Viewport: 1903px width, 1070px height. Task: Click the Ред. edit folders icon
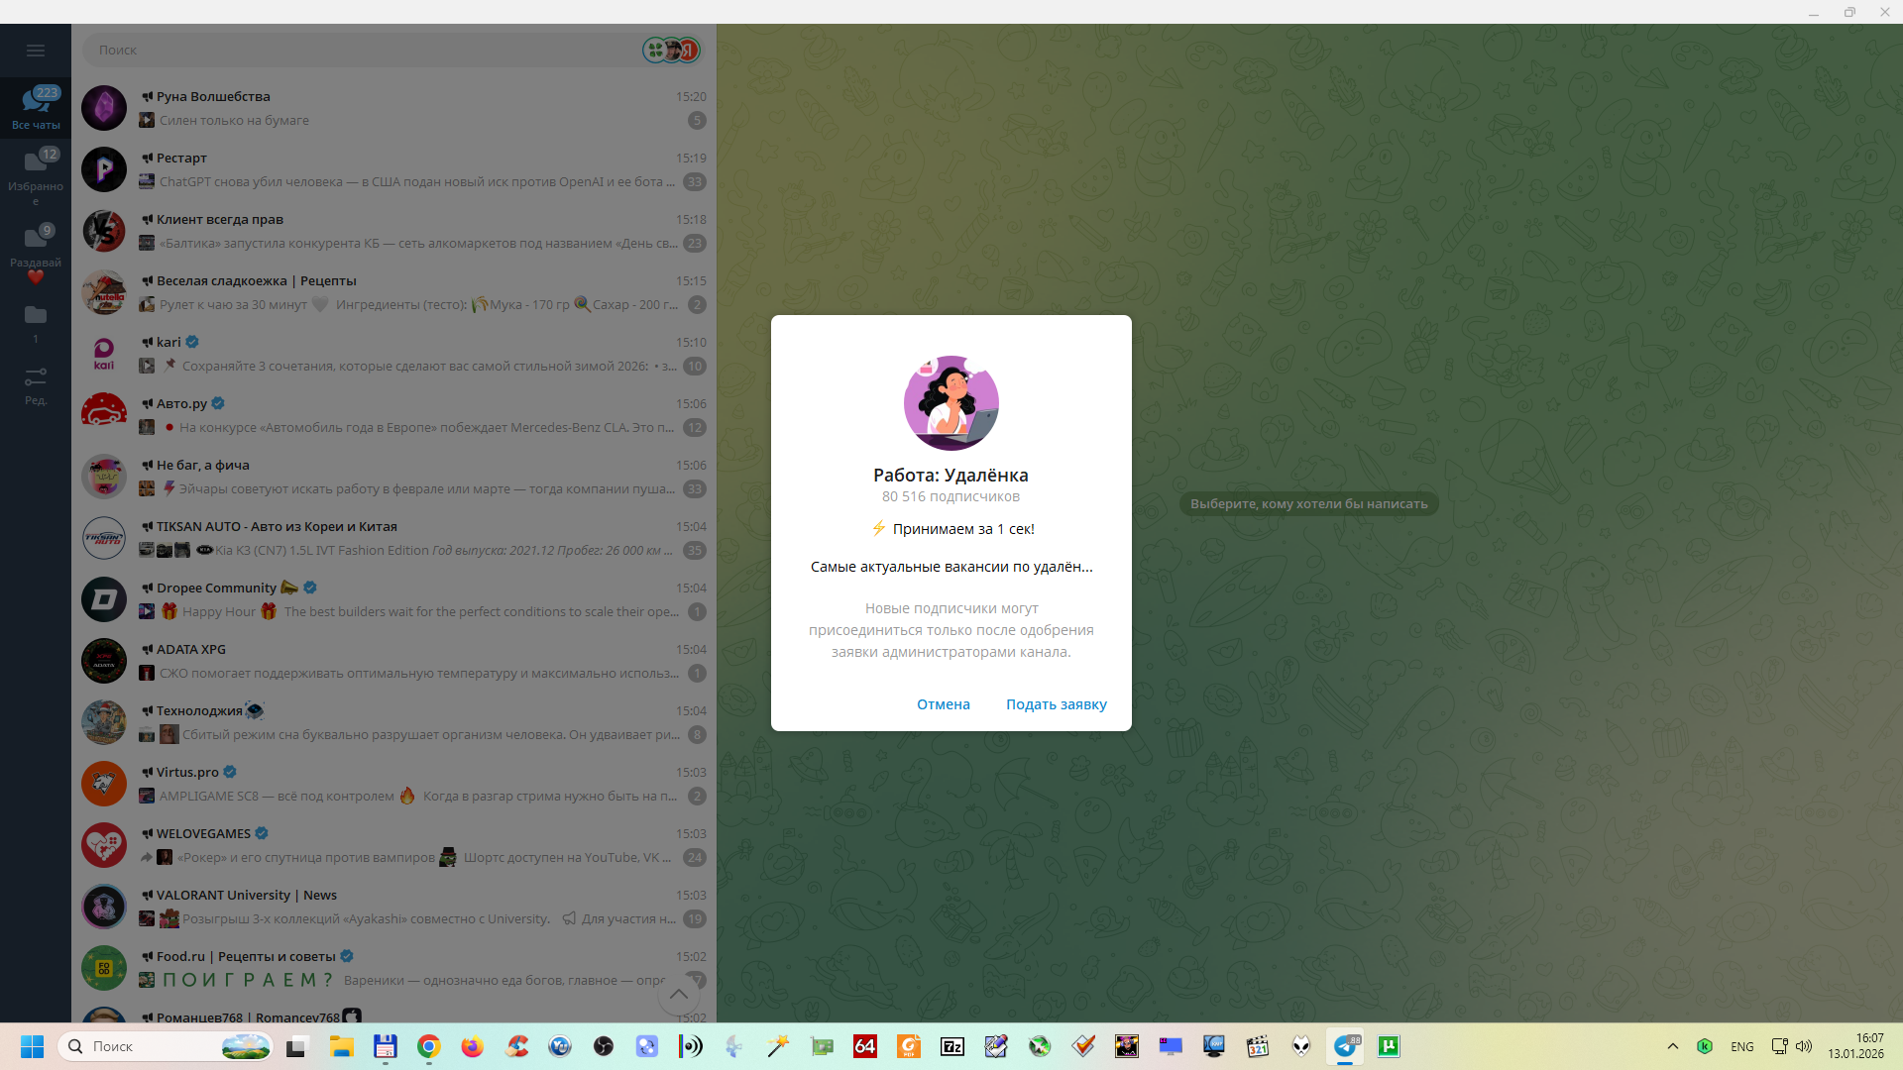click(36, 384)
